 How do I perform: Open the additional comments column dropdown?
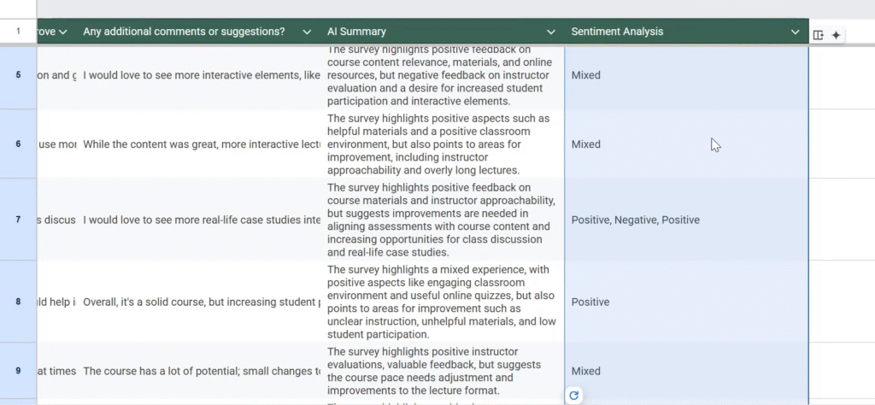307,32
